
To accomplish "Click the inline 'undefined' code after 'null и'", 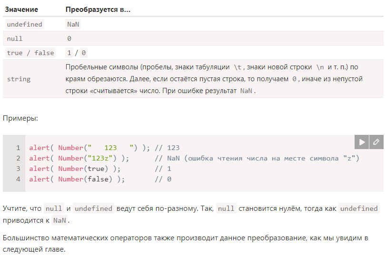I will point(93,208).
